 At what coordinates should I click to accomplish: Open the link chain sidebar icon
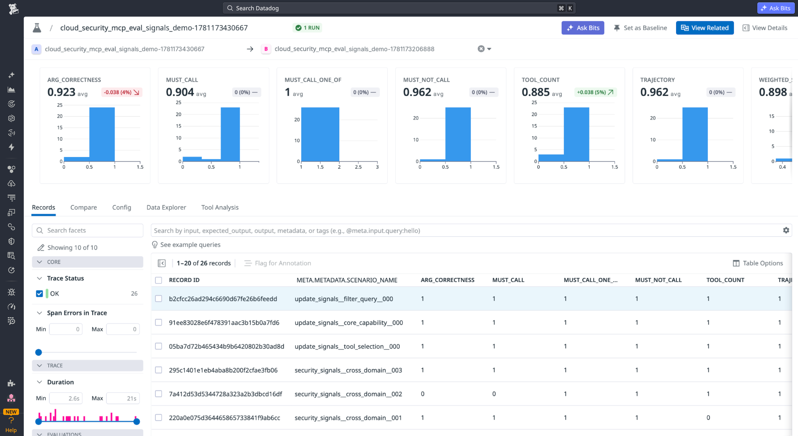[11, 227]
